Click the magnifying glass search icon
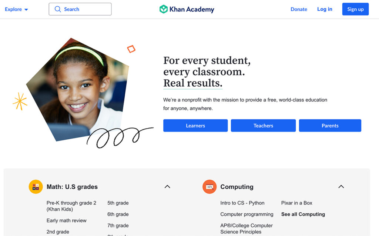The height and width of the screenshot is (236, 379). (x=58, y=9)
